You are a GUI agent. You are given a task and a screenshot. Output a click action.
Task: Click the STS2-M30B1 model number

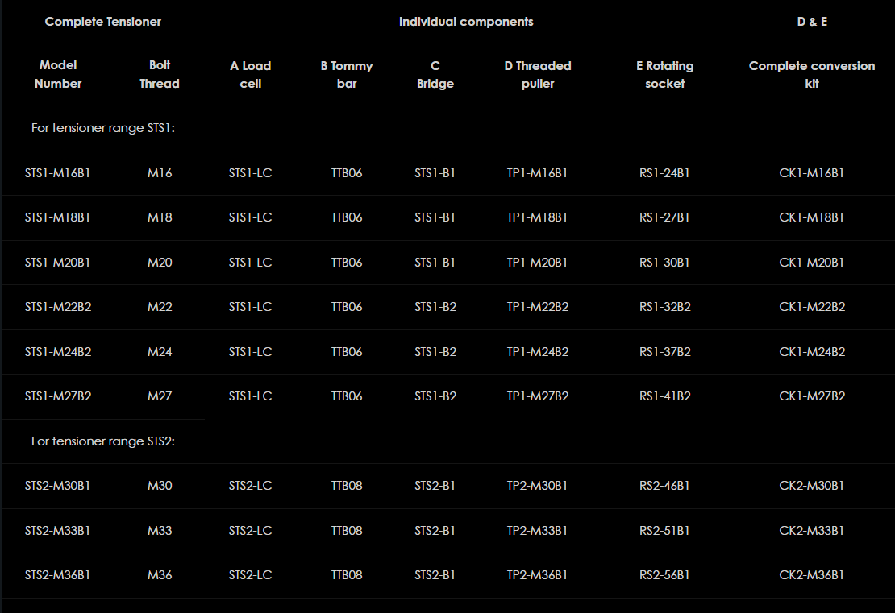click(x=57, y=486)
